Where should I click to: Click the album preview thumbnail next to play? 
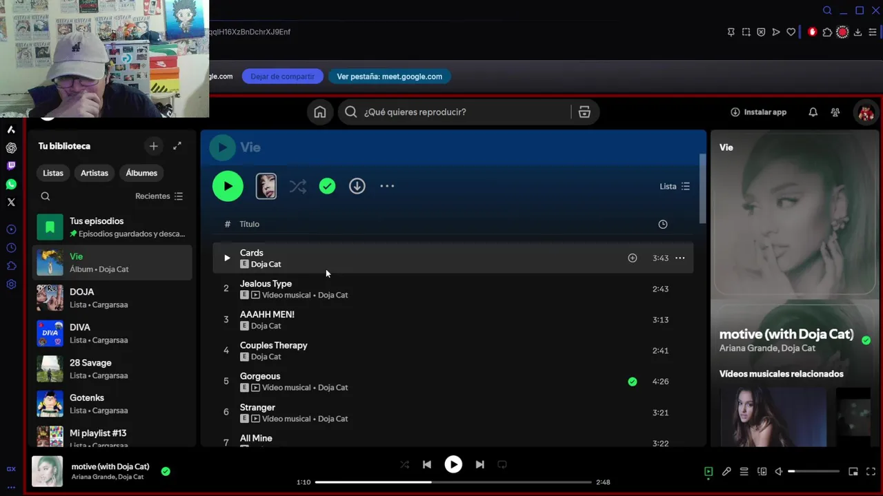[x=266, y=186]
